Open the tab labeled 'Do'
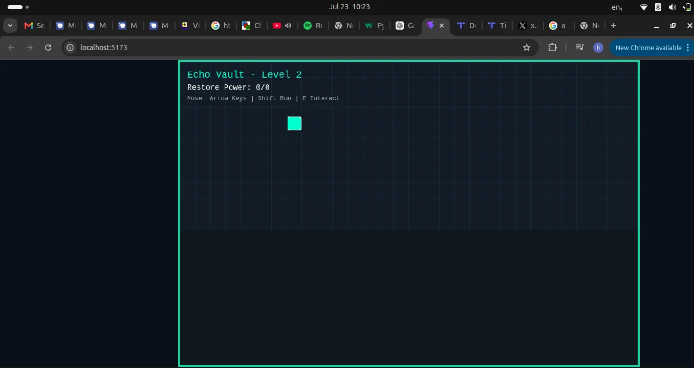The width and height of the screenshot is (694, 368). click(x=467, y=26)
